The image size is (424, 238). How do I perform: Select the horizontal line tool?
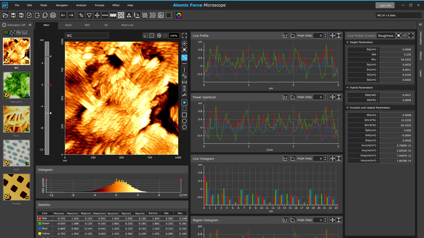(x=184, y=64)
